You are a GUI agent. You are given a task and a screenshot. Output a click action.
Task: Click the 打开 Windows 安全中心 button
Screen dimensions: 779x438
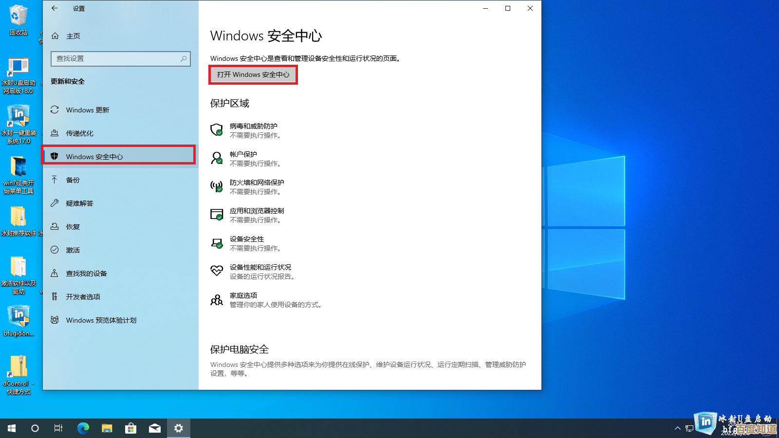point(253,74)
